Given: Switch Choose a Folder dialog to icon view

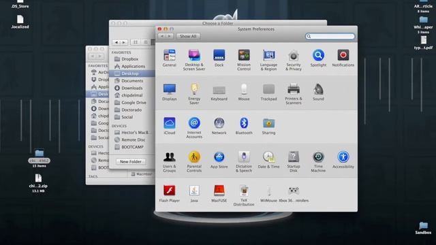Looking at the screenshot, I should coord(136,42).
